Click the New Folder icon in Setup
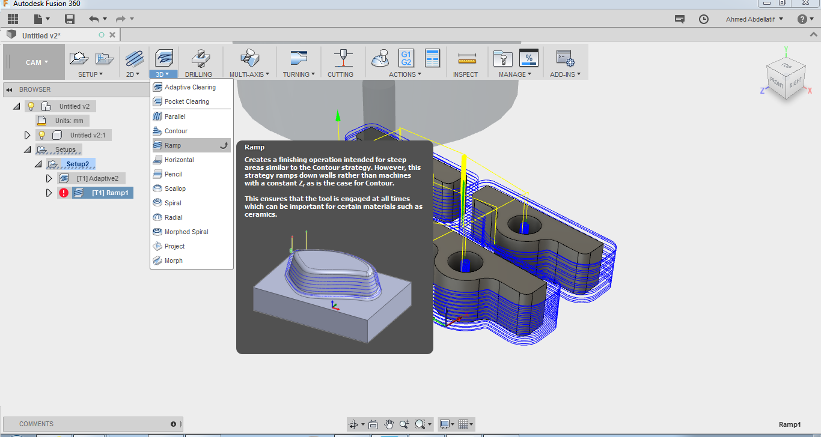The width and height of the screenshot is (821, 437). click(105, 58)
